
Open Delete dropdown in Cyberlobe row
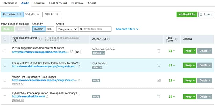[x=205, y=96]
